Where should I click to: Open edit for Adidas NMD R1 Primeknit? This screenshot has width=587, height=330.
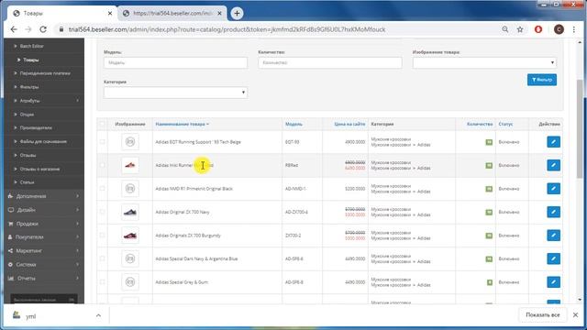tap(553, 189)
